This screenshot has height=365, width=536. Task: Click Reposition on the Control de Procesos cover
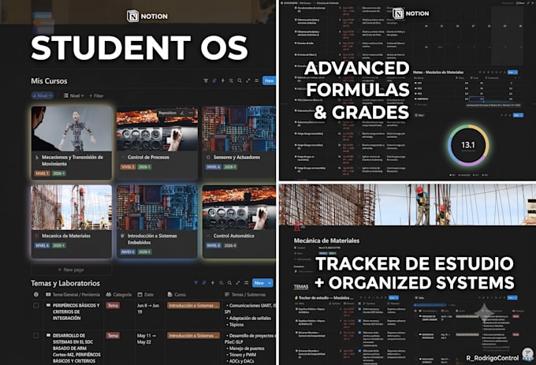click(x=167, y=113)
